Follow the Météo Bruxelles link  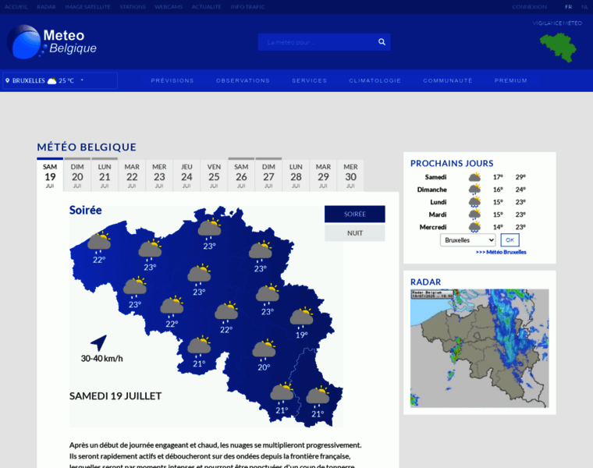click(501, 252)
